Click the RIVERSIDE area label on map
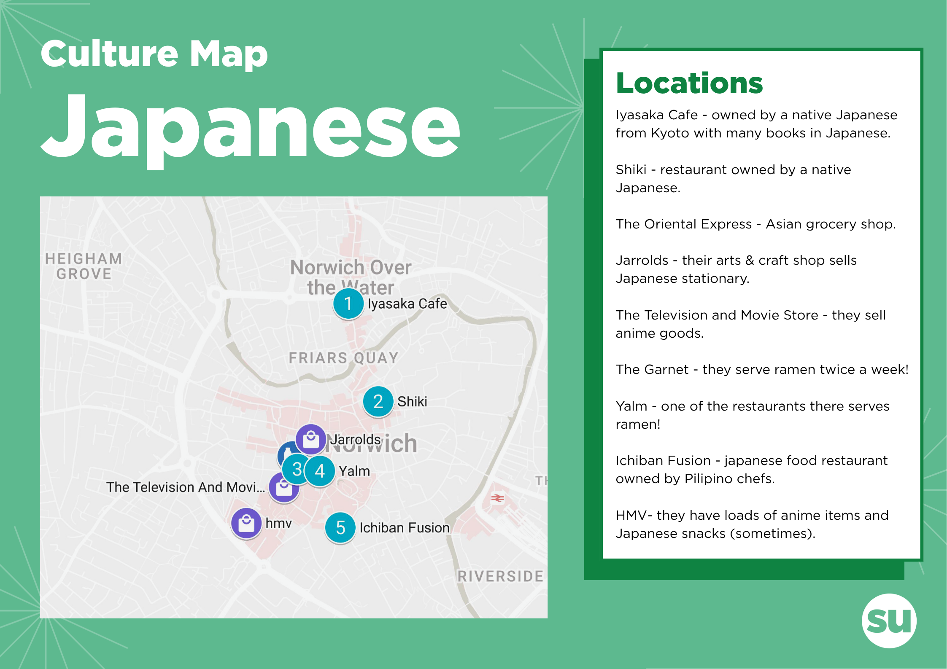947x669 pixels. (500, 576)
